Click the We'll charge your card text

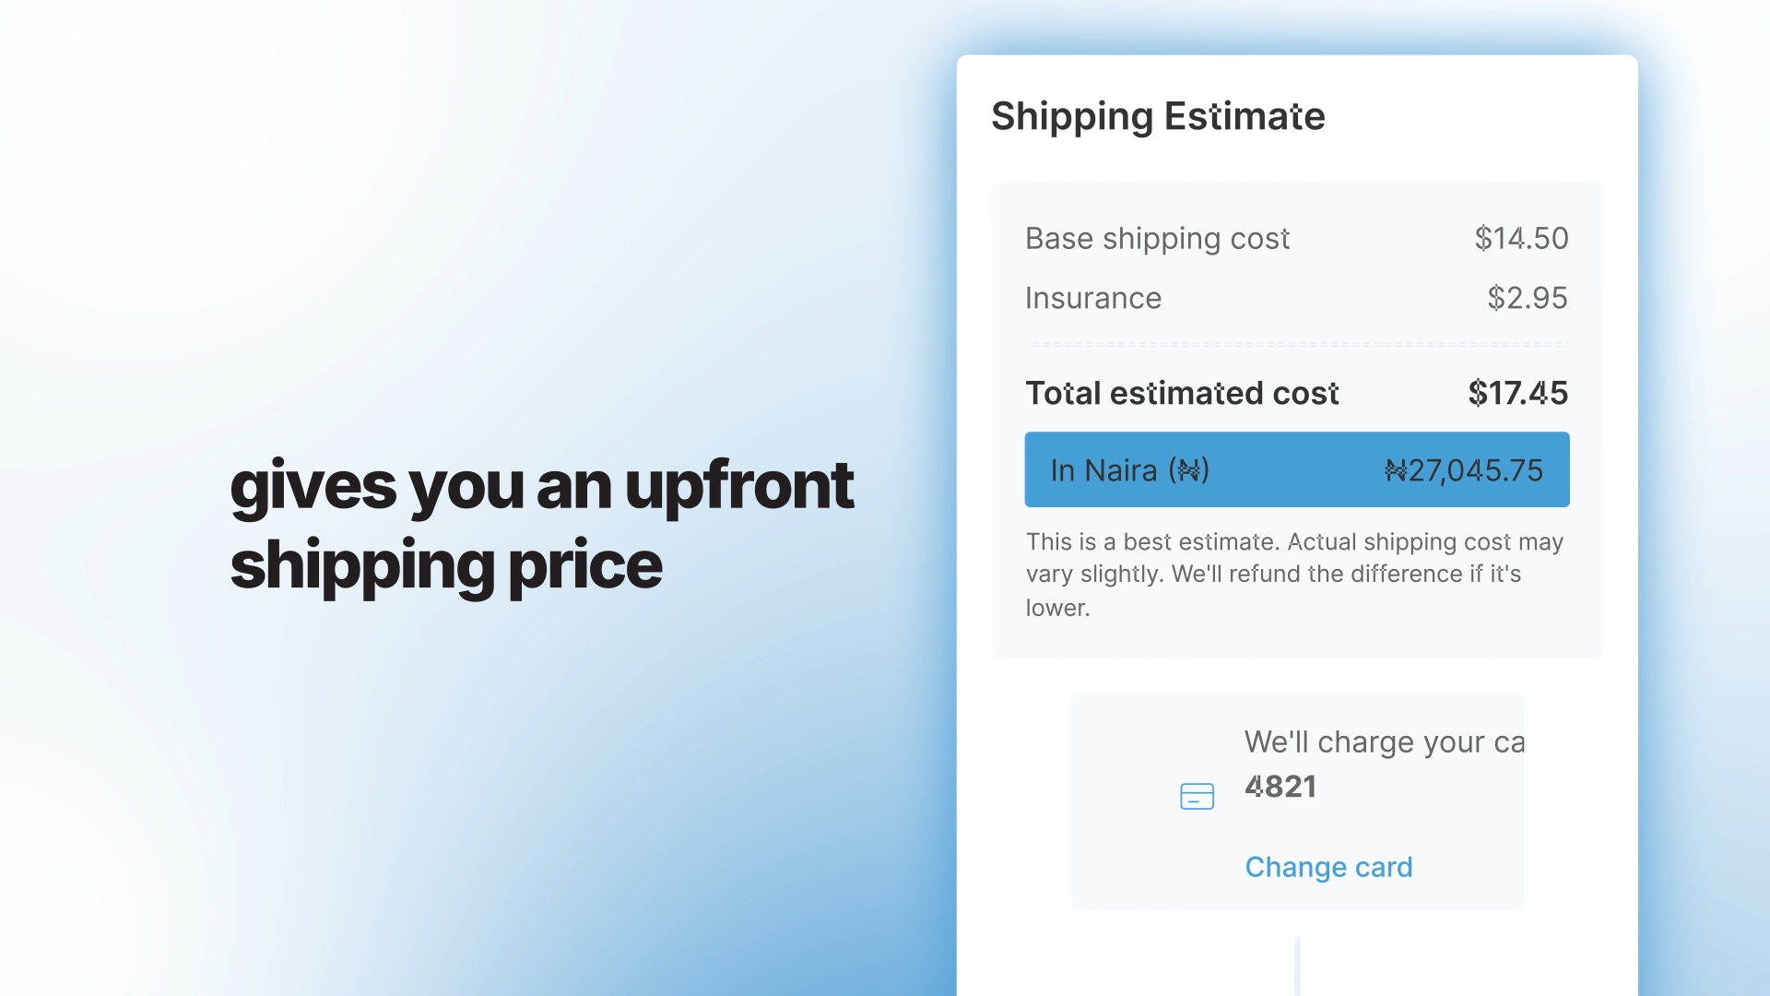(1383, 742)
